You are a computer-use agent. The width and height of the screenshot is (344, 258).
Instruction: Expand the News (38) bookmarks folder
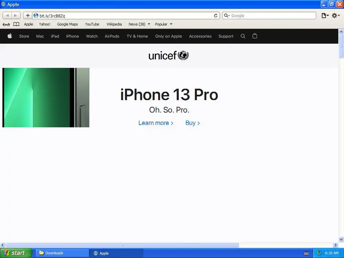tap(139, 24)
